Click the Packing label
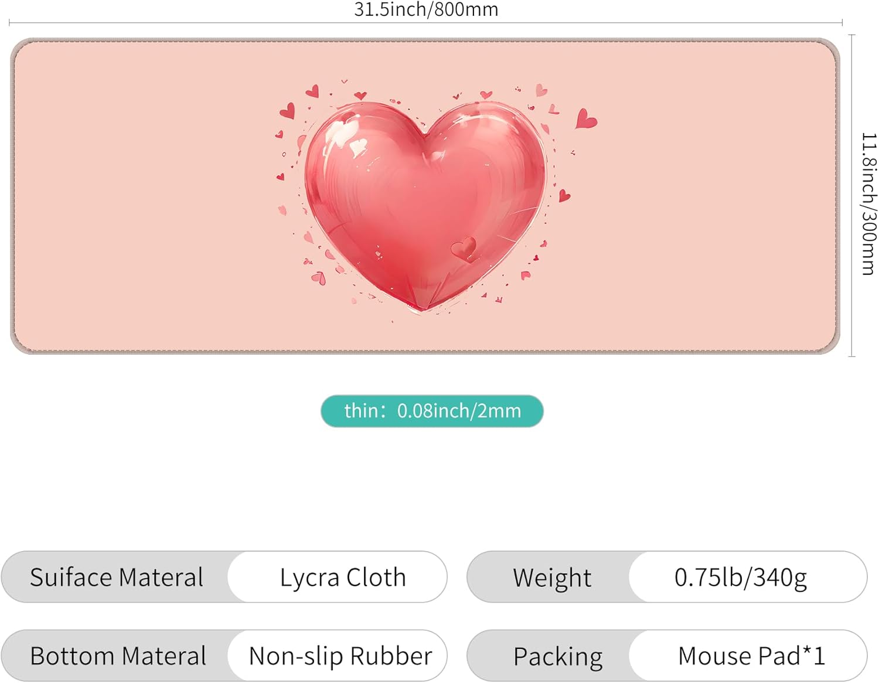The height and width of the screenshot is (683, 879). point(558,657)
